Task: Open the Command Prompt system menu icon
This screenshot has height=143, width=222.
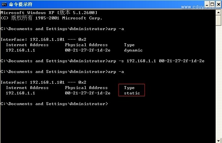Action: click(x=4, y=4)
